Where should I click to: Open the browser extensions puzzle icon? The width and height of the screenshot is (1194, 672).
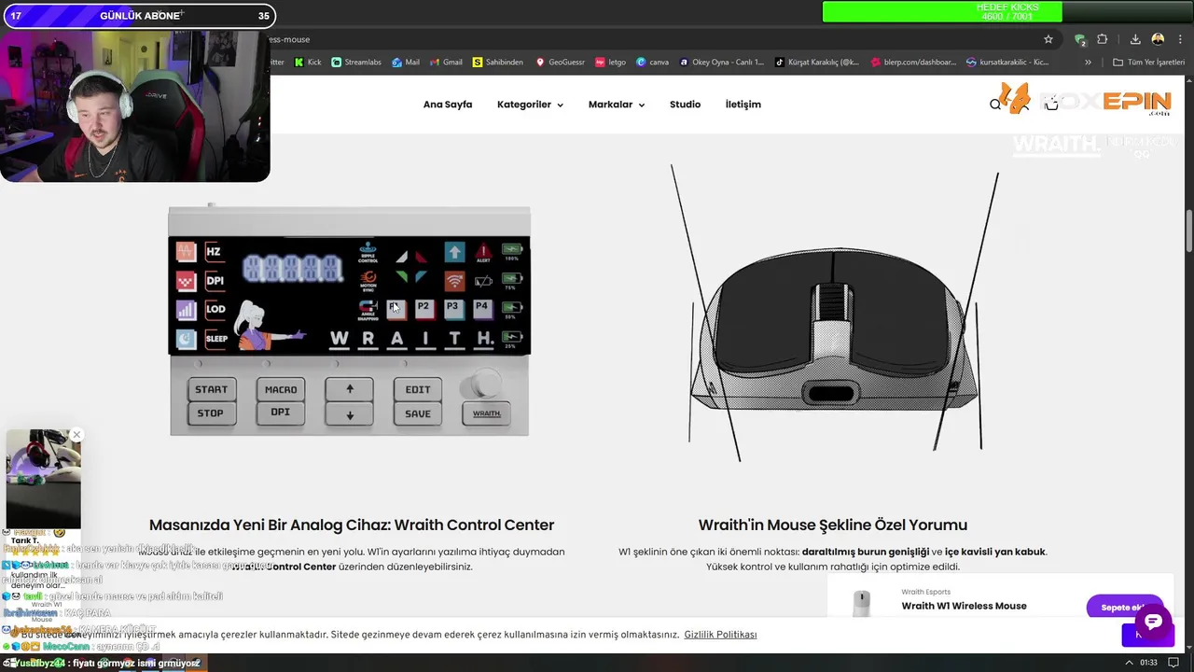coord(1103,39)
